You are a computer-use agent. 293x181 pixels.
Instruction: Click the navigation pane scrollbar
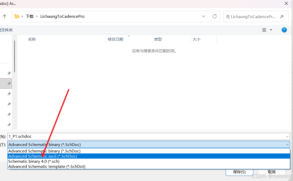(15, 56)
